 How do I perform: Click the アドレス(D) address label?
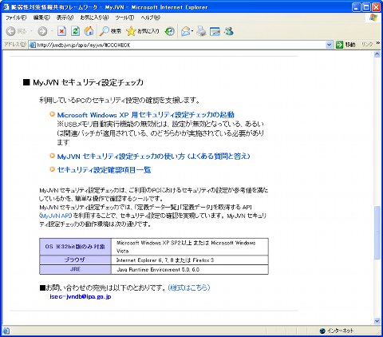coord(15,45)
